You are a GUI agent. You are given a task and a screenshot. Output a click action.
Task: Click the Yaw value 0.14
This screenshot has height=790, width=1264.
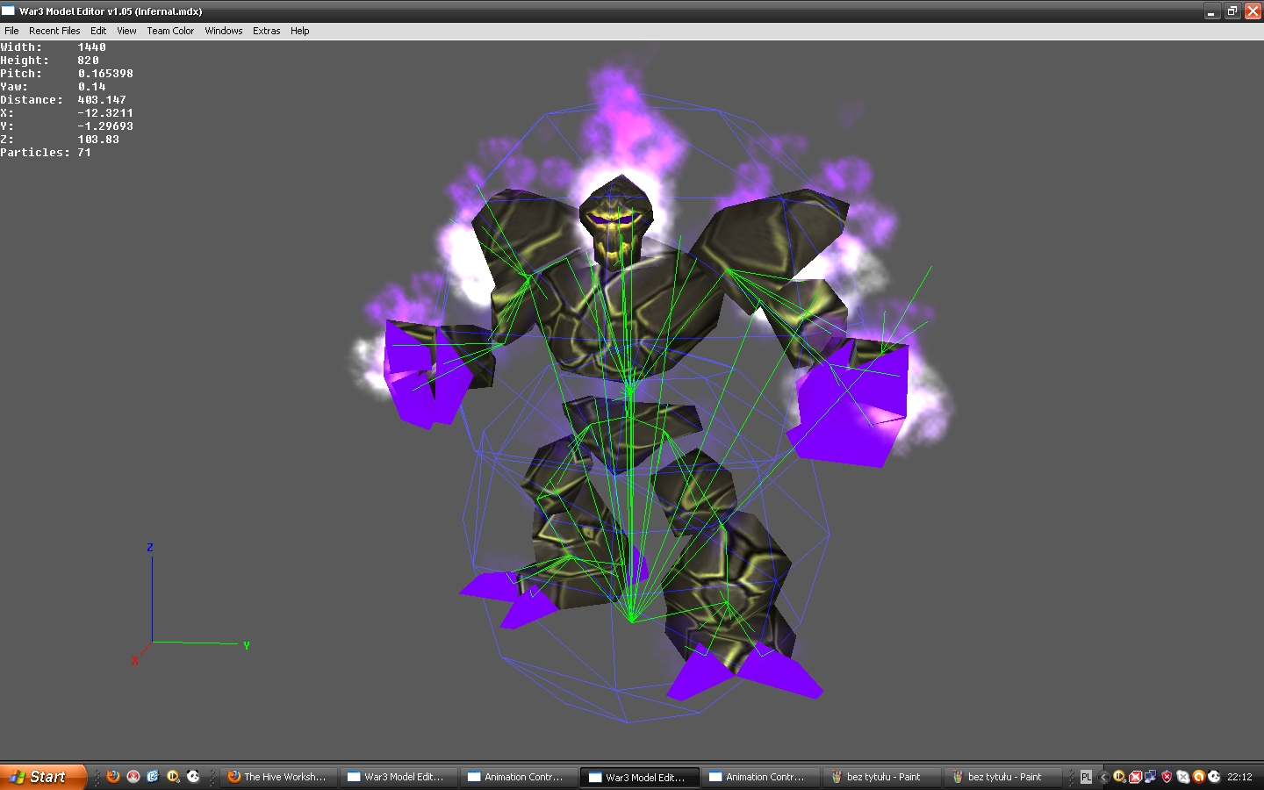[x=91, y=87]
